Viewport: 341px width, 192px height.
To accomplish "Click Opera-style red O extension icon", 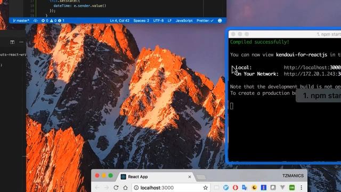I will pos(236,187).
